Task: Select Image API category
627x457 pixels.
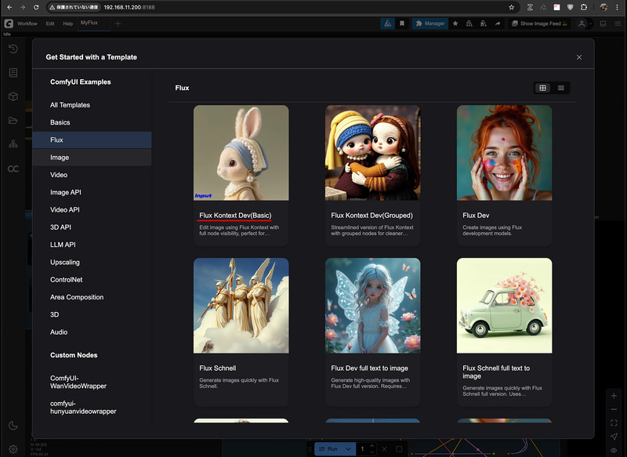Action: [x=92, y=192]
